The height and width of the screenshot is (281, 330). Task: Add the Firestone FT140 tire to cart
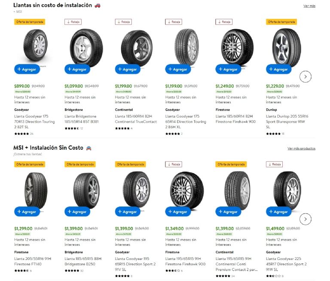[x=27, y=212]
